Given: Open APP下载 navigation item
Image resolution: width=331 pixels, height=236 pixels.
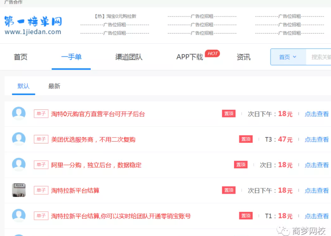Looking at the screenshot, I should coord(190,57).
